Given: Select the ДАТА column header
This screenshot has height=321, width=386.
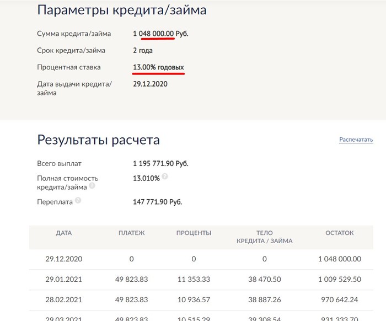Looking at the screenshot, I should [x=64, y=233].
